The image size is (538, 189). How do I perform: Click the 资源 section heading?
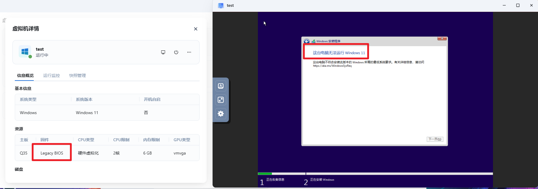pyautogui.click(x=19, y=129)
